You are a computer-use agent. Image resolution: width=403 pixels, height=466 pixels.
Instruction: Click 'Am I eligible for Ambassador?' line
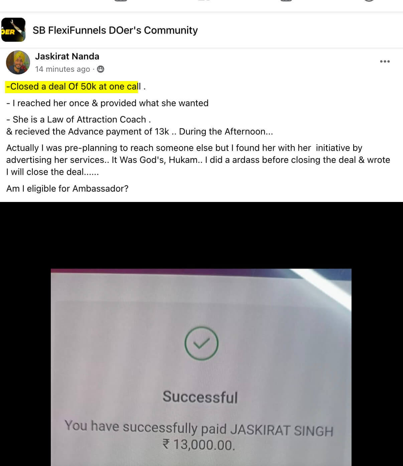point(68,189)
